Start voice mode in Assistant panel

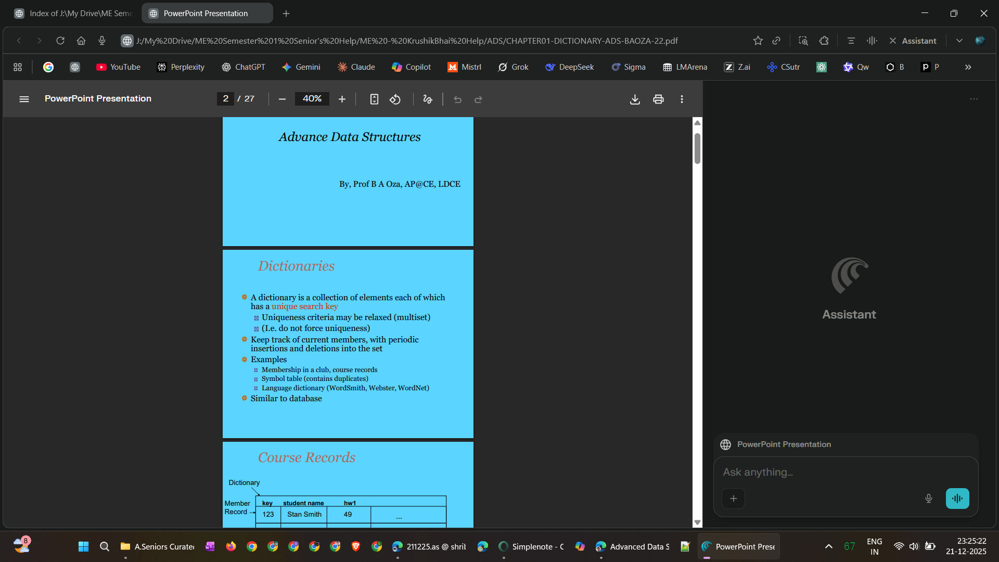(957, 499)
